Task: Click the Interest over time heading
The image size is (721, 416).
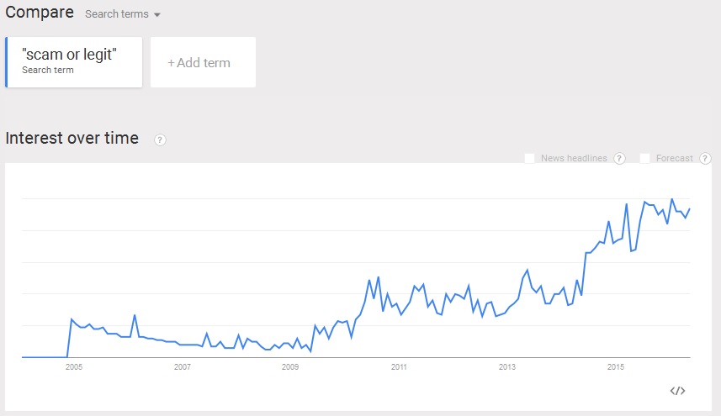Action: (x=72, y=139)
